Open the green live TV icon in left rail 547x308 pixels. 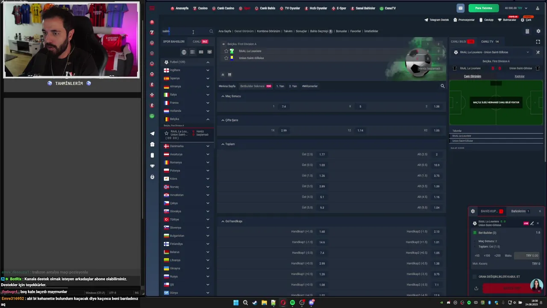[152, 116]
